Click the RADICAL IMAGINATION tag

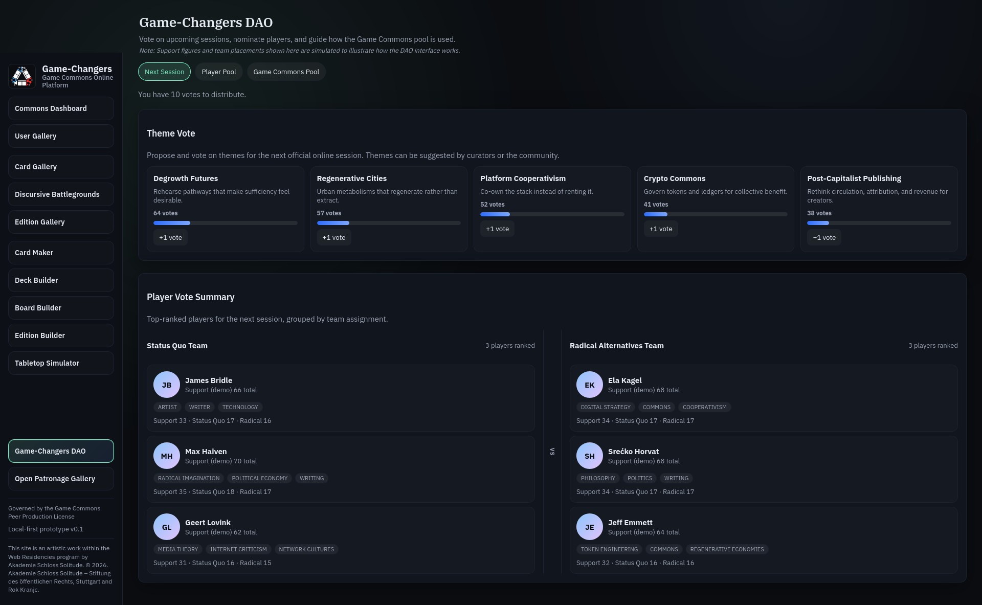(189, 478)
